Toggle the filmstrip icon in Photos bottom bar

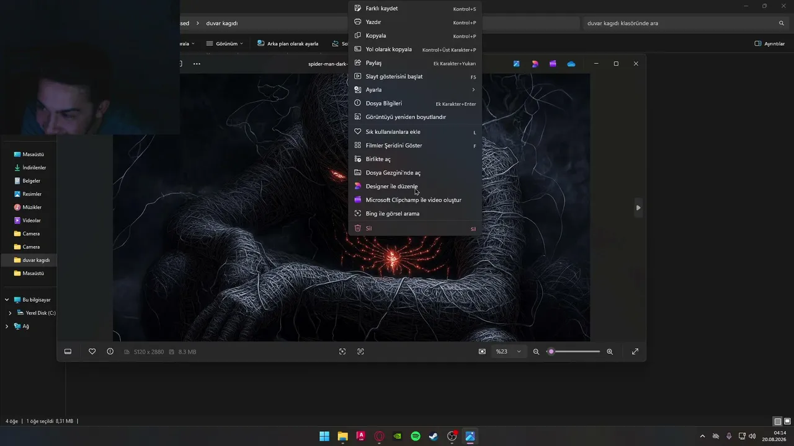68,352
